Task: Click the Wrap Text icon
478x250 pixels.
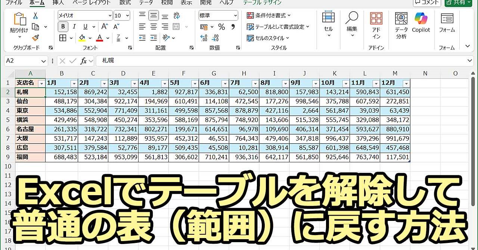Action: coord(177,16)
